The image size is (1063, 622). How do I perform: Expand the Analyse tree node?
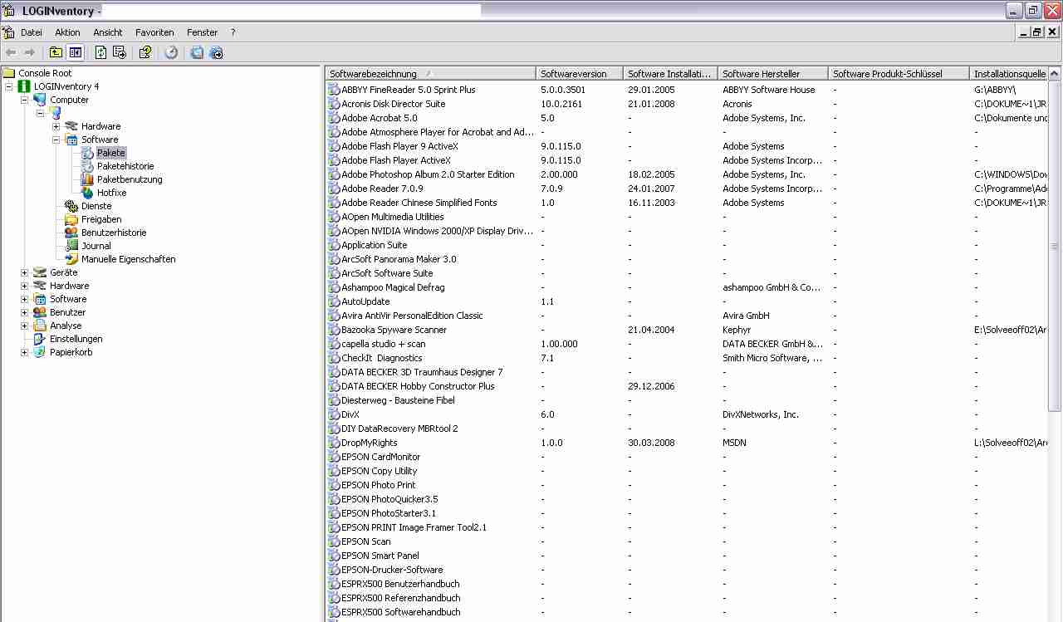(25, 326)
